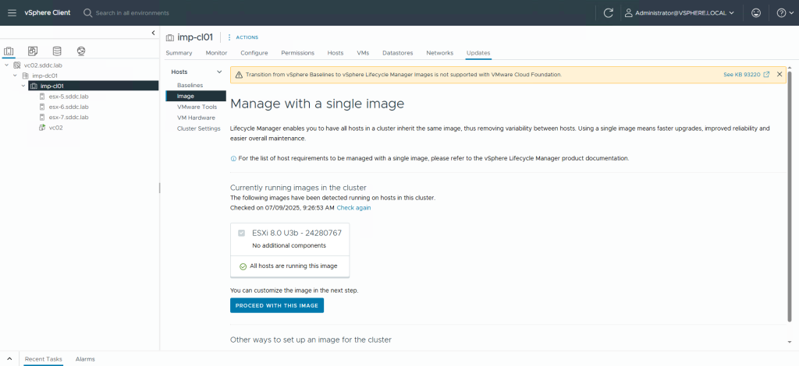Collapse the Hosts section chevron
This screenshot has height=366, width=799.
[220, 72]
